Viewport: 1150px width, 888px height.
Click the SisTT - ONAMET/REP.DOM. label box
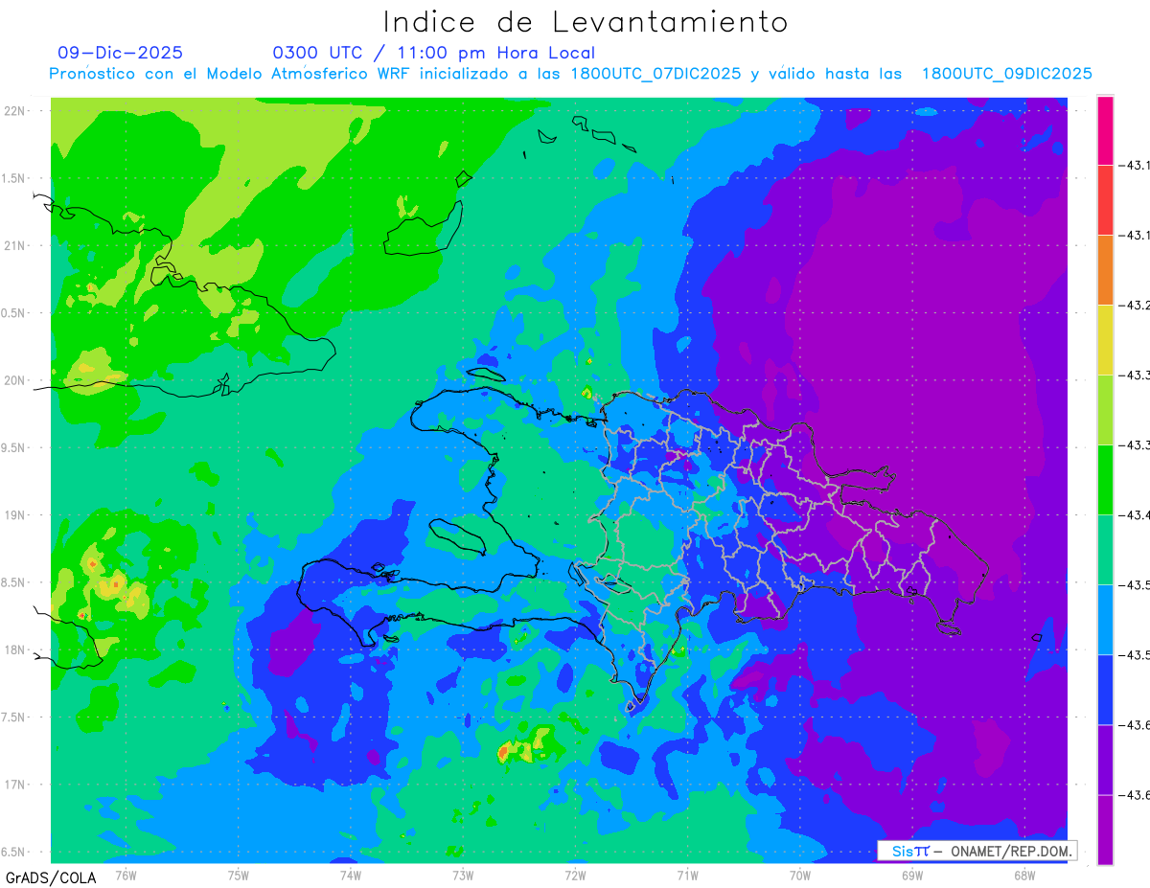pyautogui.click(x=977, y=851)
